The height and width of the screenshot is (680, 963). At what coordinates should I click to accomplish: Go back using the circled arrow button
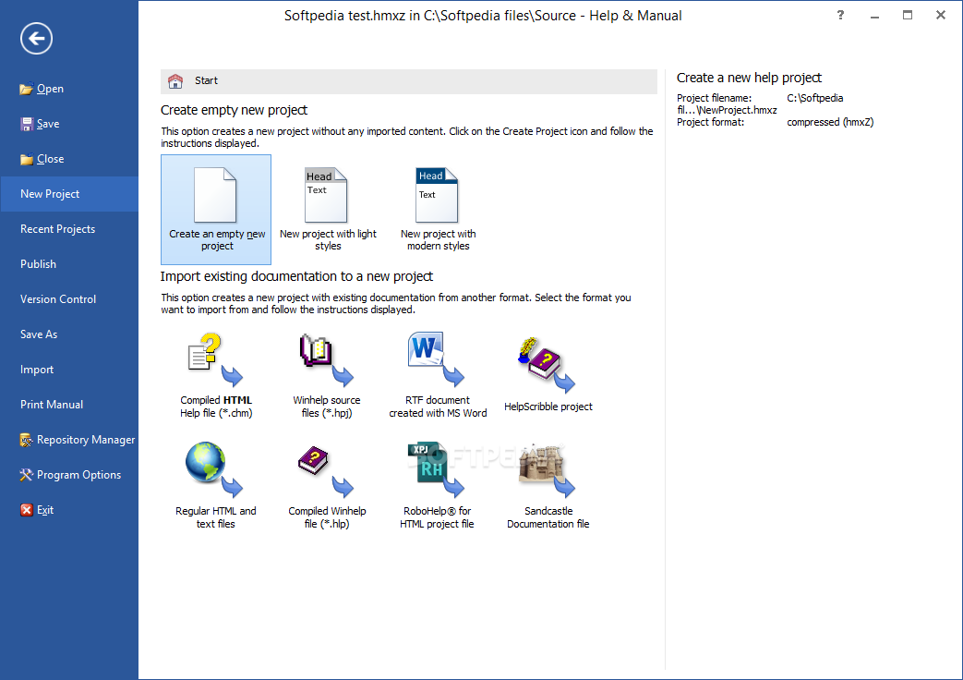pos(36,39)
